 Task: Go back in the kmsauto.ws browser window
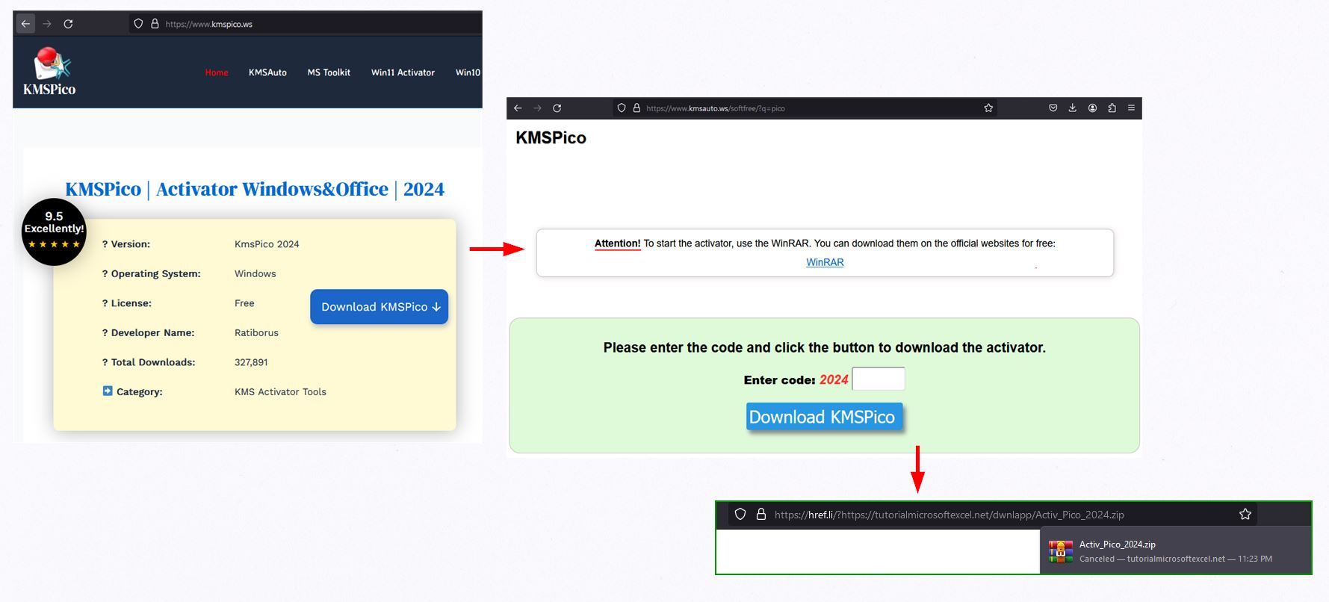(x=518, y=108)
